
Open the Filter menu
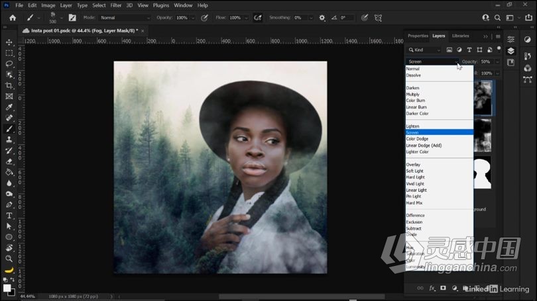tap(116, 5)
